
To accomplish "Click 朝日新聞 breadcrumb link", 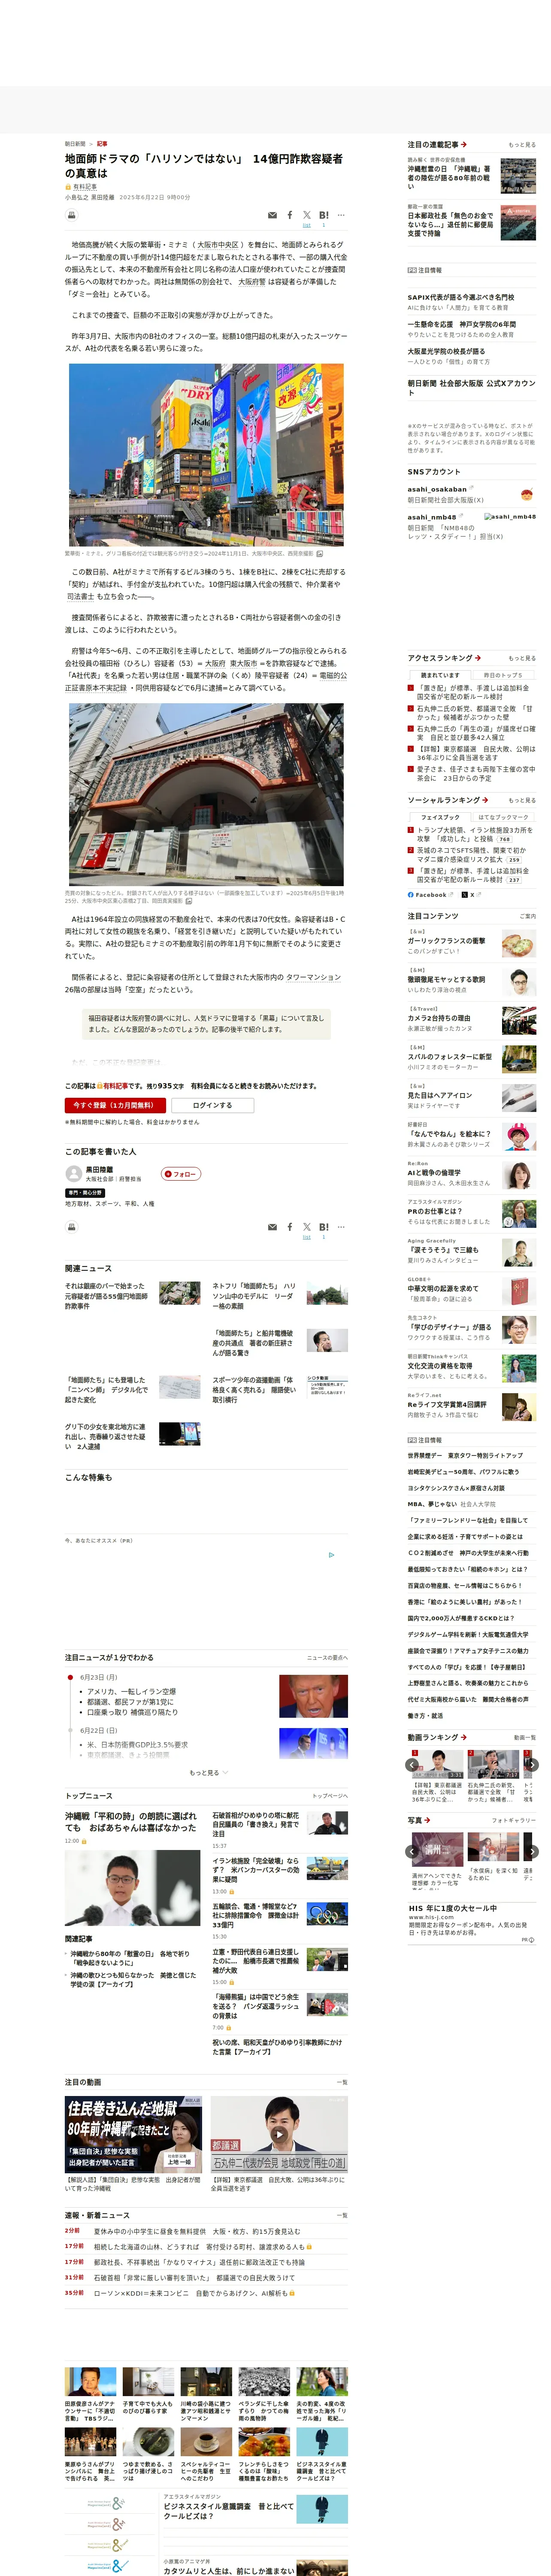I will pyautogui.click(x=75, y=144).
